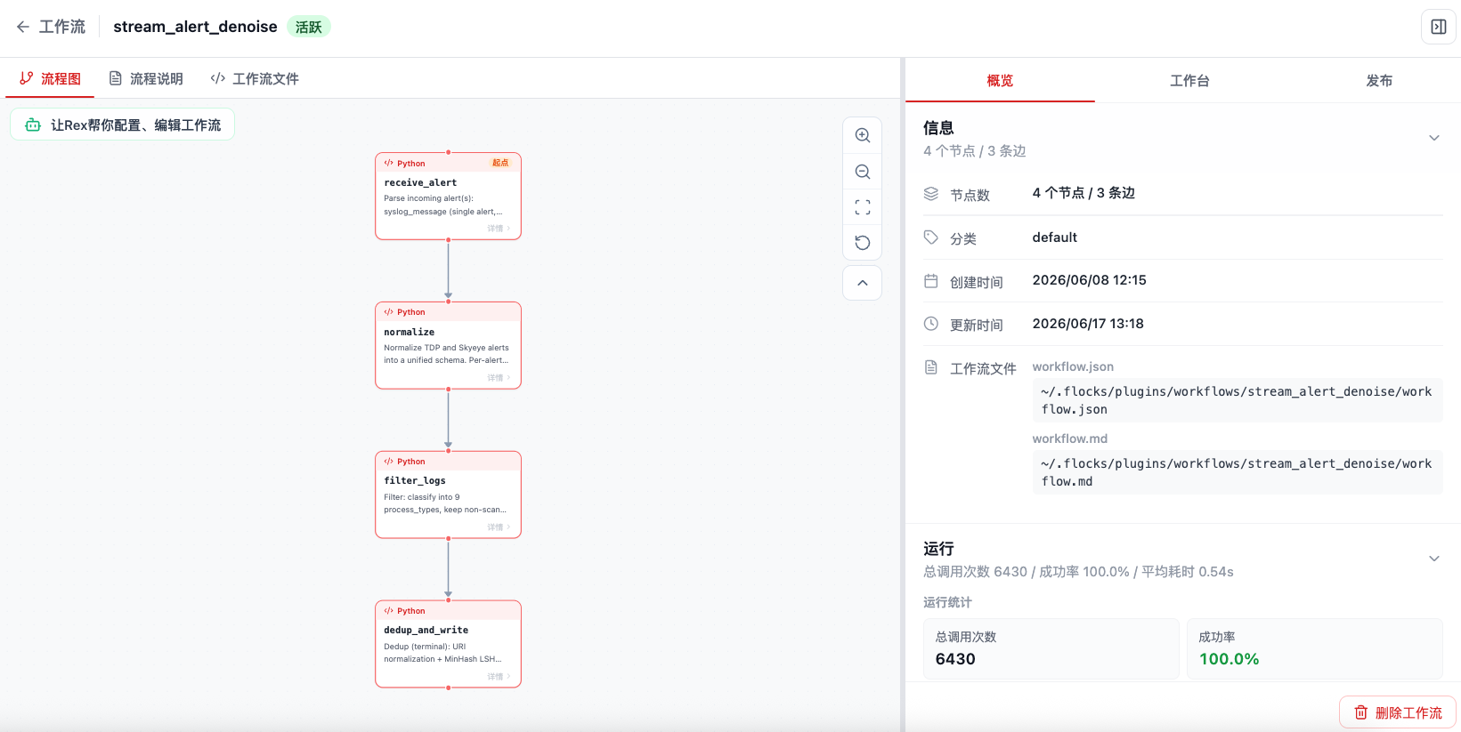
Task: Click the Python code icon on receive_alert node
Action: coord(389,163)
